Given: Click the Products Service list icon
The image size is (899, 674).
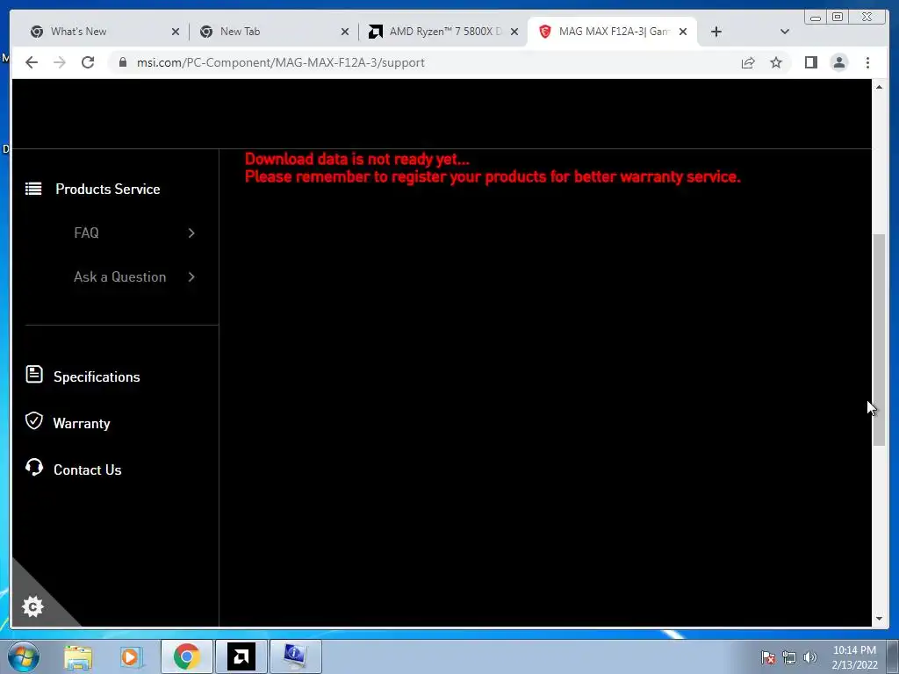Looking at the screenshot, I should (33, 189).
